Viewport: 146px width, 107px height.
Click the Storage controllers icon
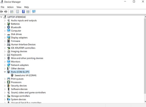[x=8, y=96]
